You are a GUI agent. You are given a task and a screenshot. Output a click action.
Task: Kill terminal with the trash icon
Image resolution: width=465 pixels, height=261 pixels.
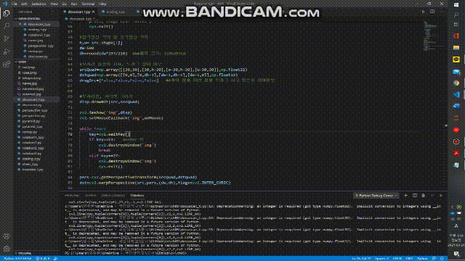(423, 196)
